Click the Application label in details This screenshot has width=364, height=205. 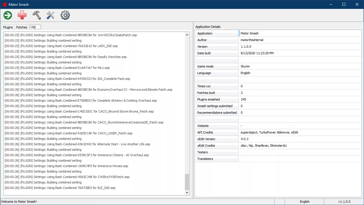[x=205, y=33]
